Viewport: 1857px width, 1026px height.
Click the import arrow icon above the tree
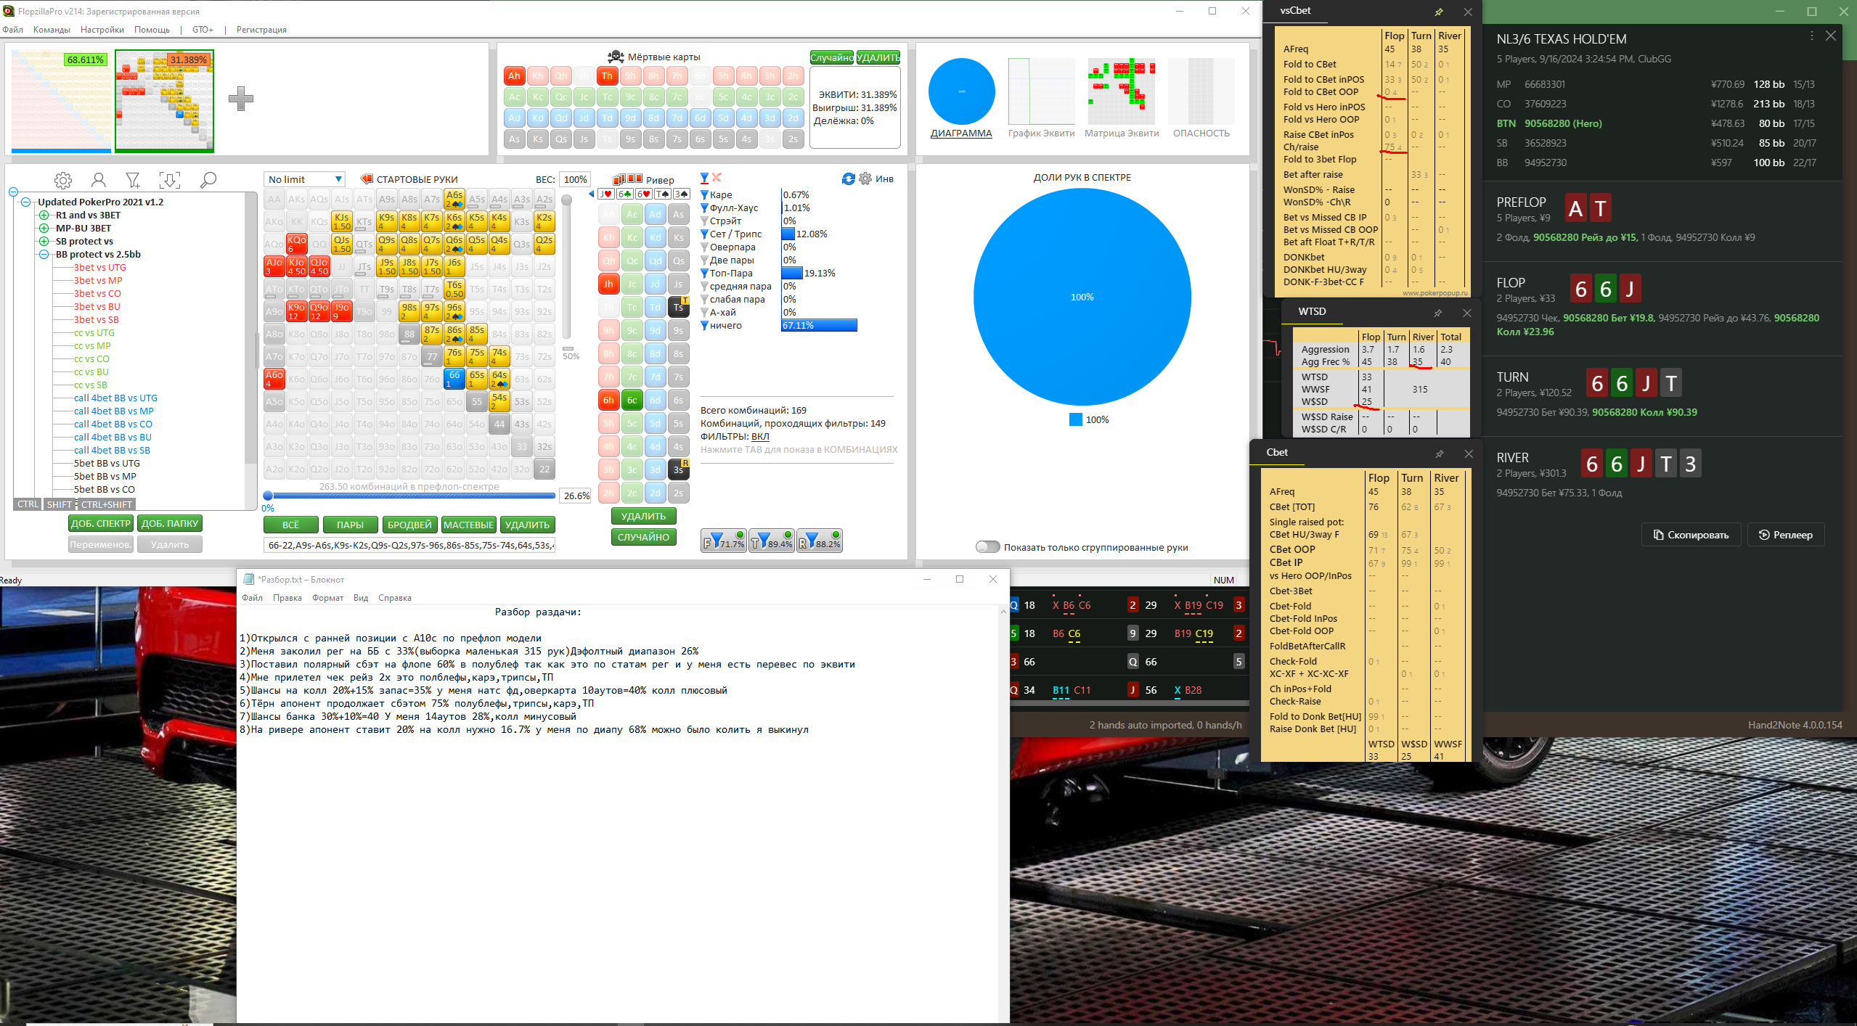170,180
